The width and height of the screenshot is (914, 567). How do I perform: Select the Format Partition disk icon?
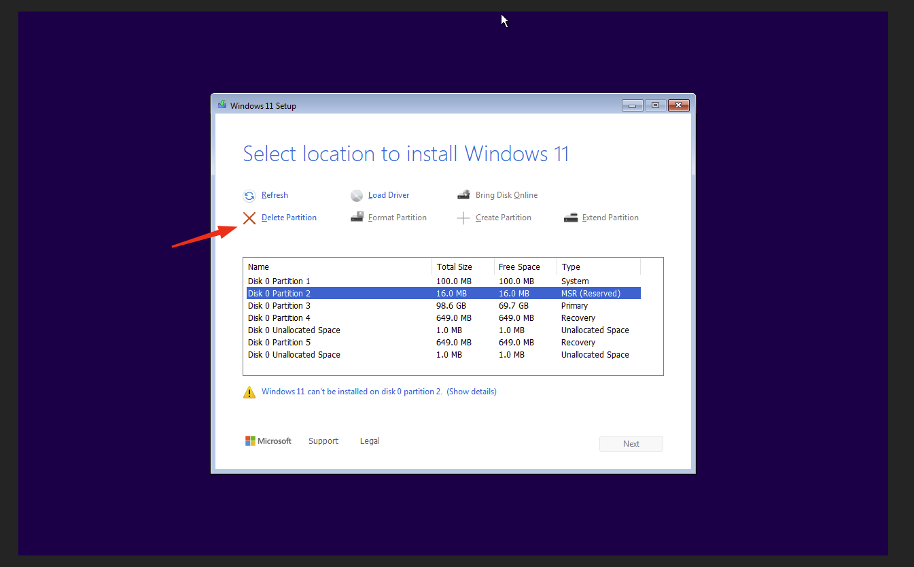(357, 217)
